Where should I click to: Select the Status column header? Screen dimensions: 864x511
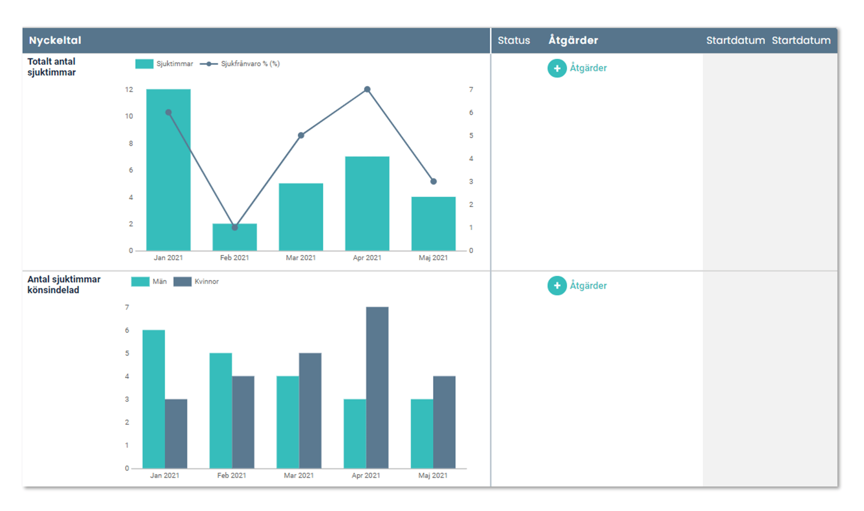click(x=514, y=41)
